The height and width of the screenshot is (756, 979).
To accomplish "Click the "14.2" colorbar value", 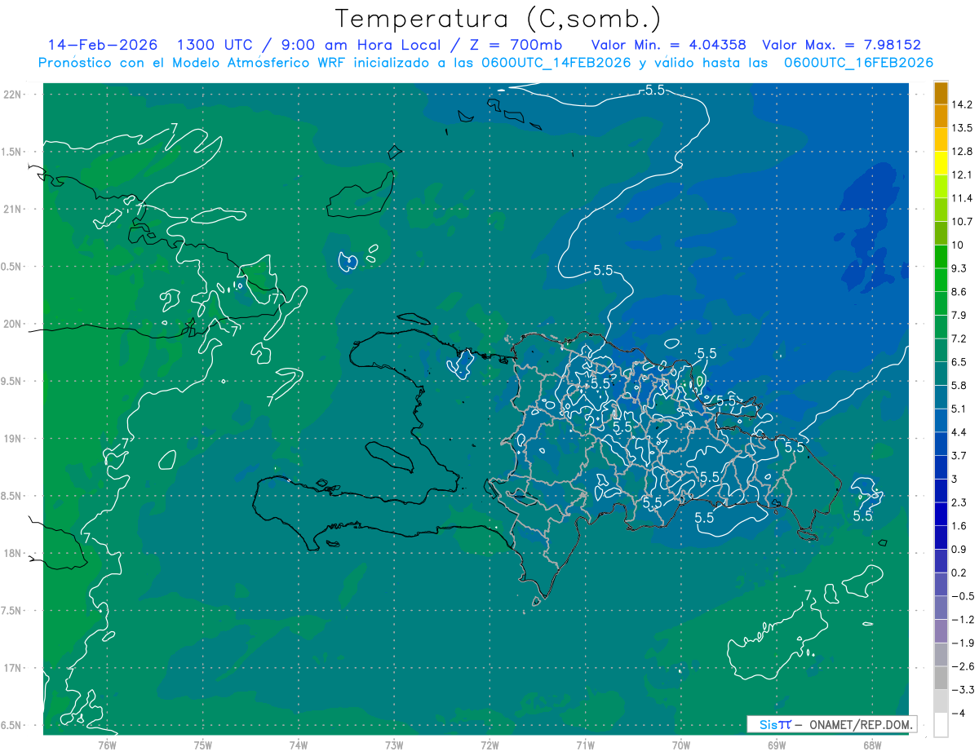I will [x=963, y=104].
